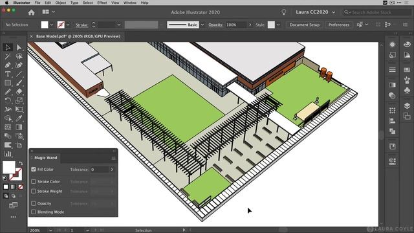Open the 200% zoom level dropdown
This screenshot has width=414, height=233.
50,230
